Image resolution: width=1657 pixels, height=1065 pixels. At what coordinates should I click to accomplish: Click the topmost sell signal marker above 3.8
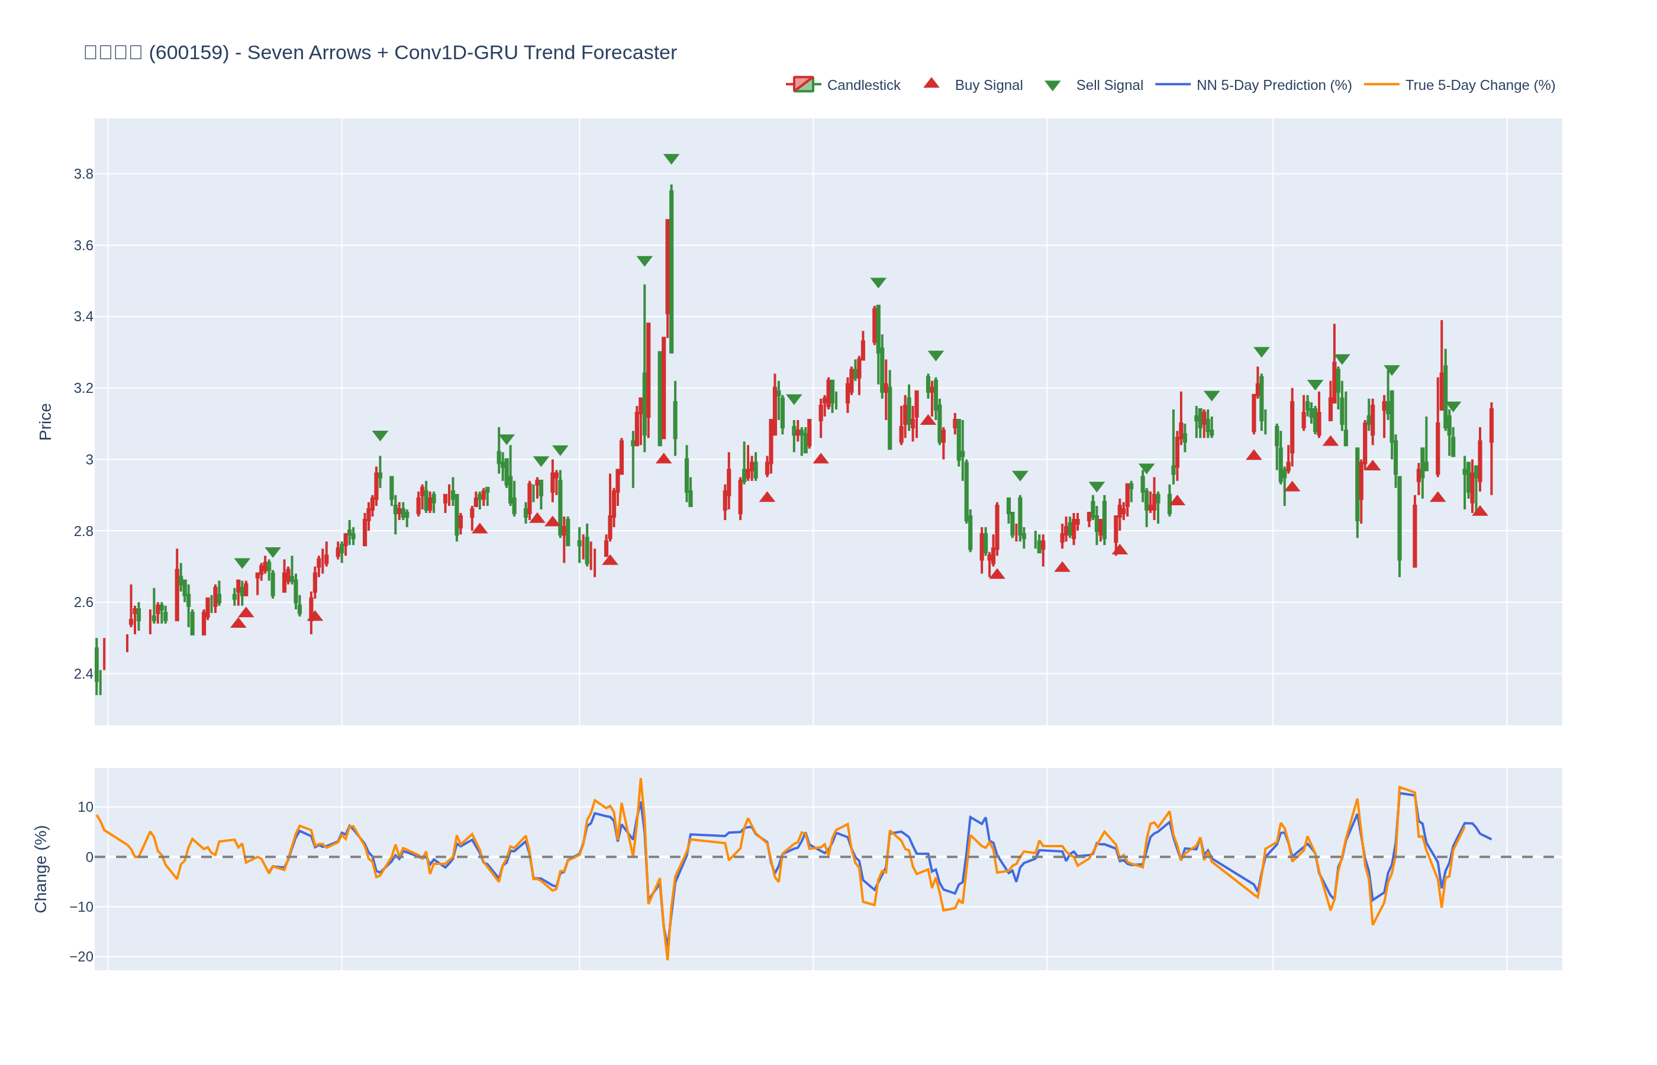click(x=671, y=159)
